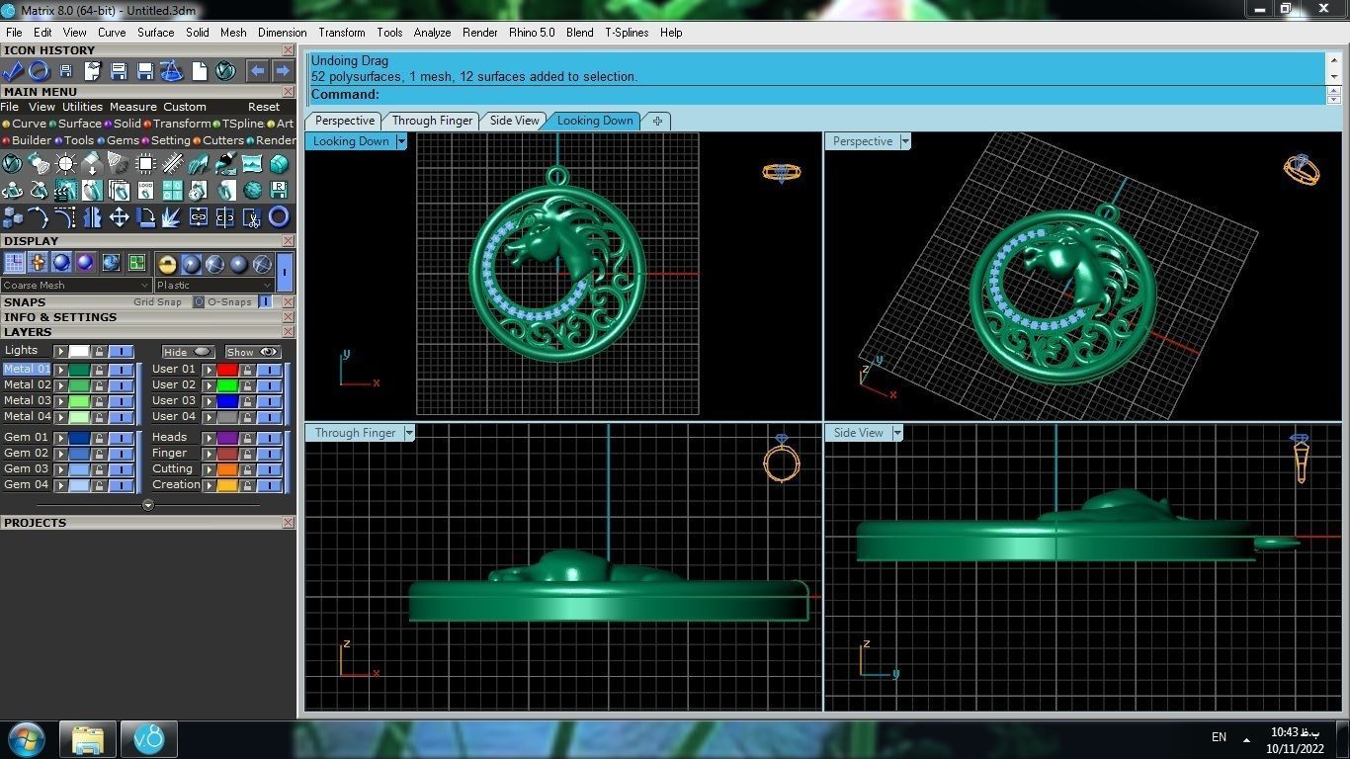Click the landscape picture icon in Main Menu
This screenshot has width=1350, height=759.
[x=252, y=163]
